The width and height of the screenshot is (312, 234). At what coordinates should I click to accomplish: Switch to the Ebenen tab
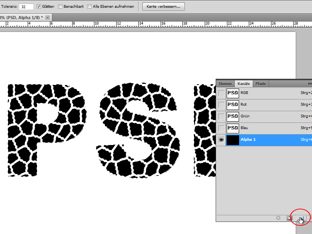[225, 83]
